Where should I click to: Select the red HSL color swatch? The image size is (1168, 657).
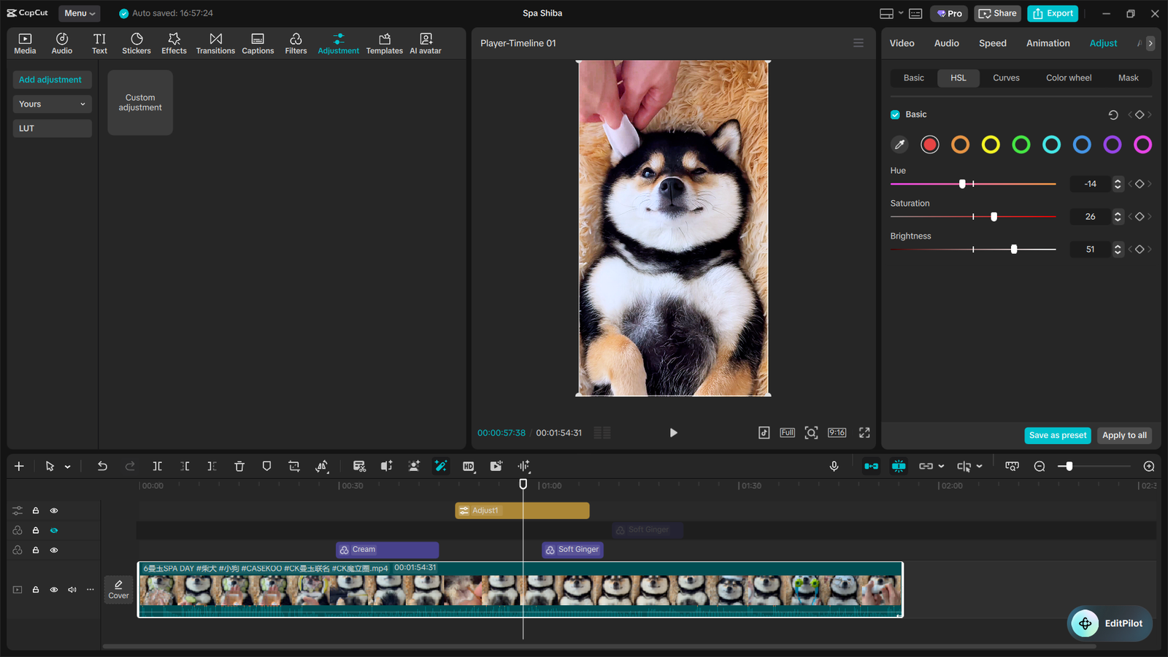tap(929, 145)
